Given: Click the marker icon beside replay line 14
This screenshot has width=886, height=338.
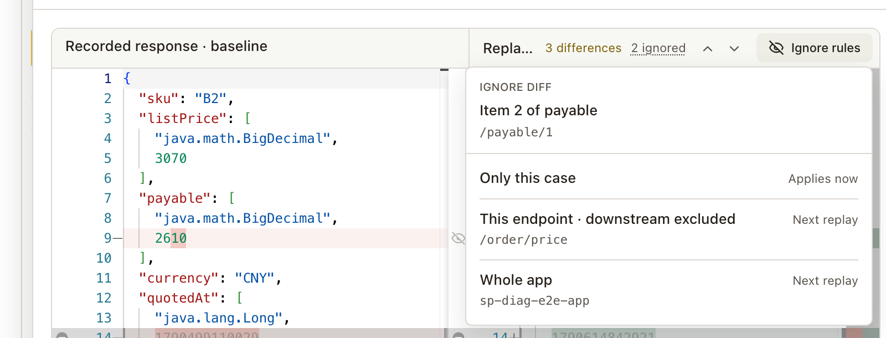Looking at the screenshot, I should [x=459, y=335].
